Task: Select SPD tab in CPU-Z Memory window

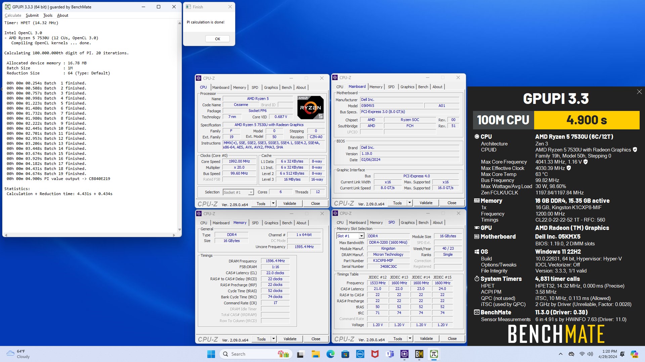Action: [255, 223]
